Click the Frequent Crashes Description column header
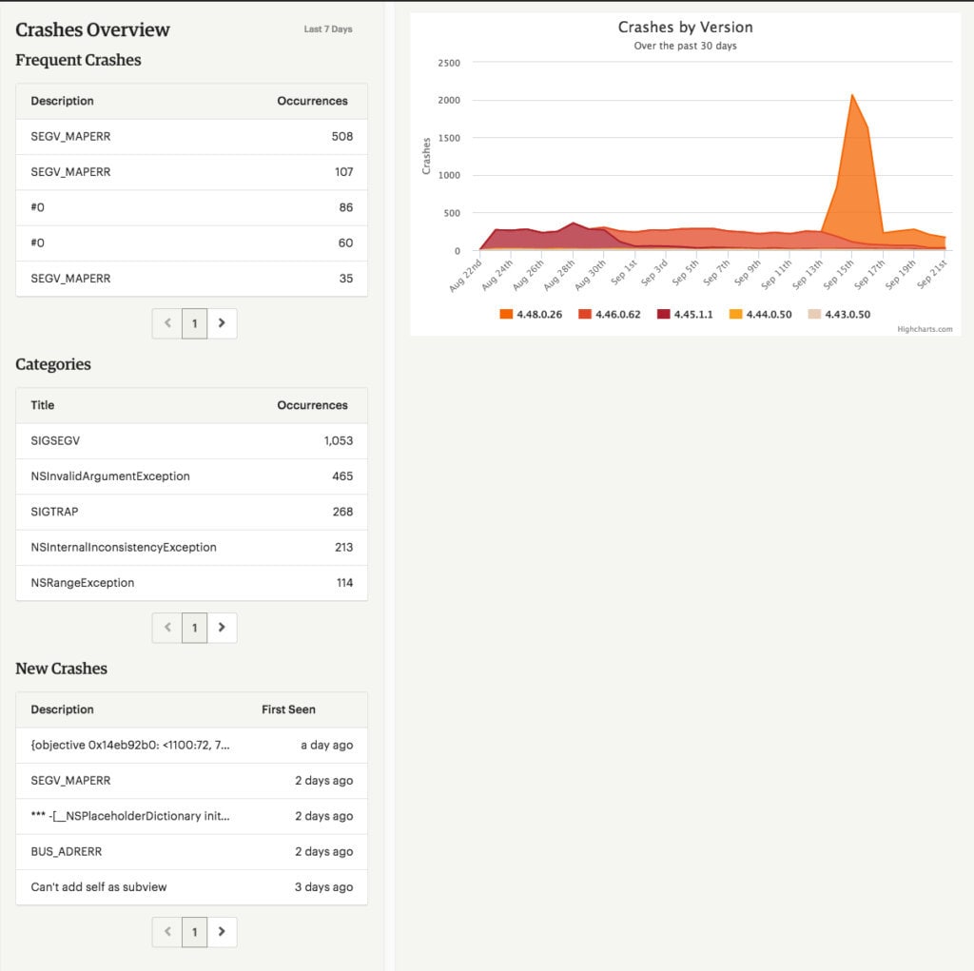 pos(62,101)
